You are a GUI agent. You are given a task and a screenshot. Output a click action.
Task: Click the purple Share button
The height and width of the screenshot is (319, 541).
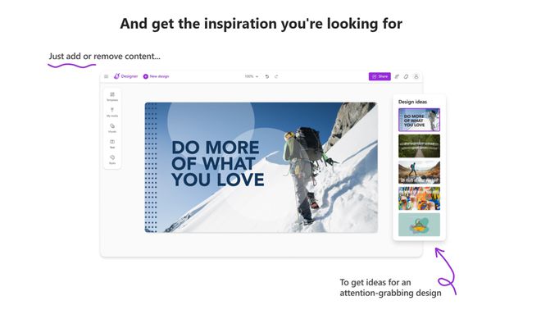pos(380,76)
